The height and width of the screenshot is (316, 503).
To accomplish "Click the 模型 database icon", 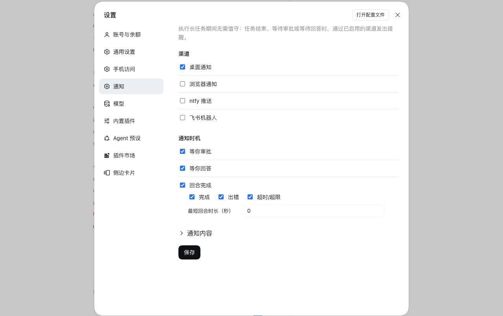I will coord(107,104).
